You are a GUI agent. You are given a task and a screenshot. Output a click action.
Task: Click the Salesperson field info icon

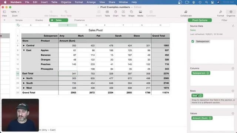tap(208, 73)
